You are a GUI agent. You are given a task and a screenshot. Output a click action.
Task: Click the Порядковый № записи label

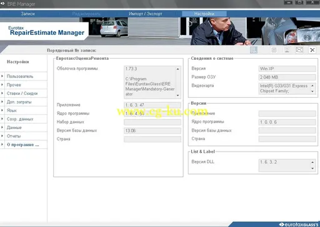71,51
